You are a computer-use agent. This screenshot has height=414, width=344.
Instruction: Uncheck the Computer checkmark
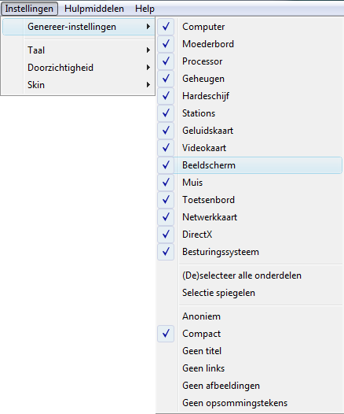pyautogui.click(x=166, y=27)
